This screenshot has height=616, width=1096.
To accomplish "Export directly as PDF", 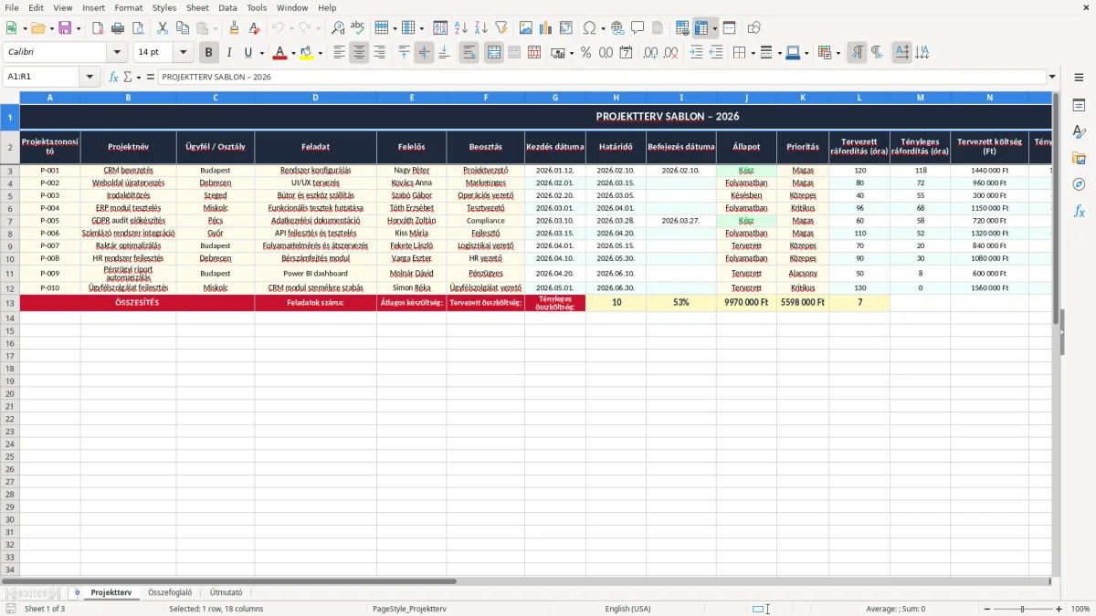I will tap(98, 28).
